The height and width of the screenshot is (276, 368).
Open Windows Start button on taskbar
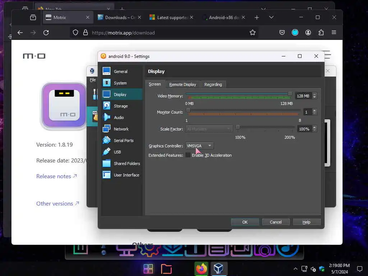pos(148,269)
